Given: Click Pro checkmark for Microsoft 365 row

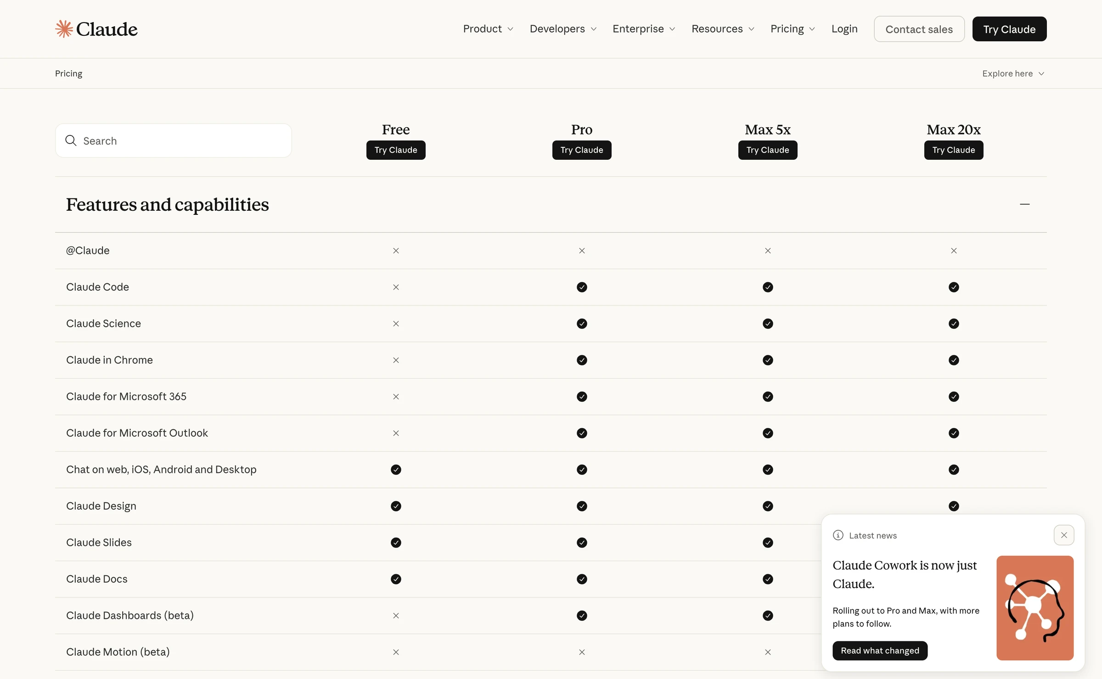Looking at the screenshot, I should click(582, 397).
